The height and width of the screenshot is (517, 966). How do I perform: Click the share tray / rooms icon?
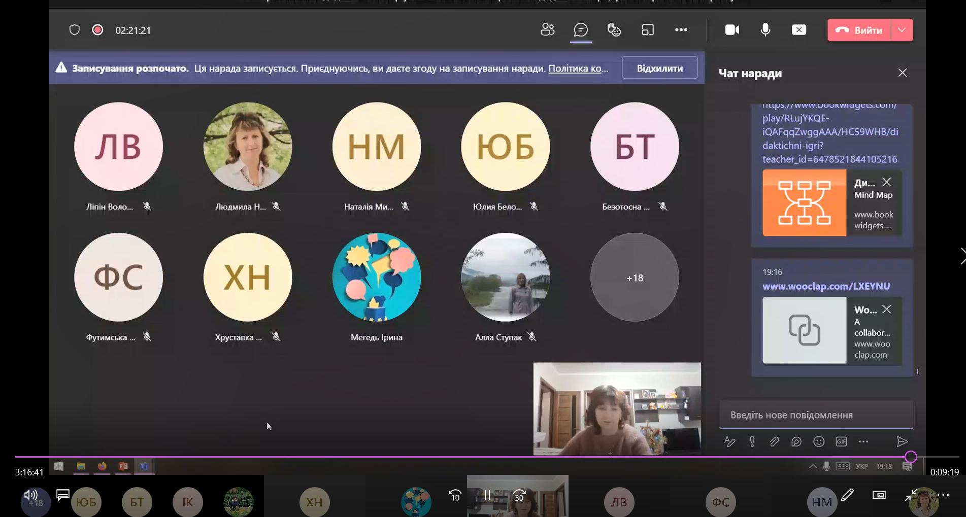648,30
